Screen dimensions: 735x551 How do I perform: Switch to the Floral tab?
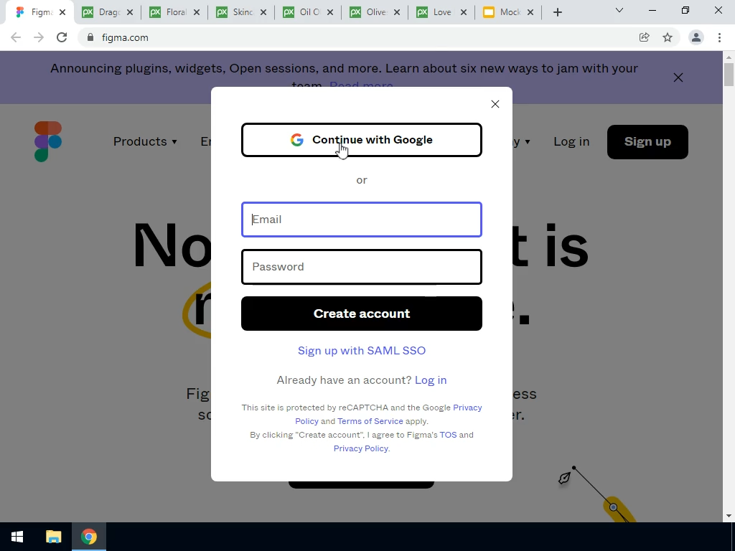point(174,12)
